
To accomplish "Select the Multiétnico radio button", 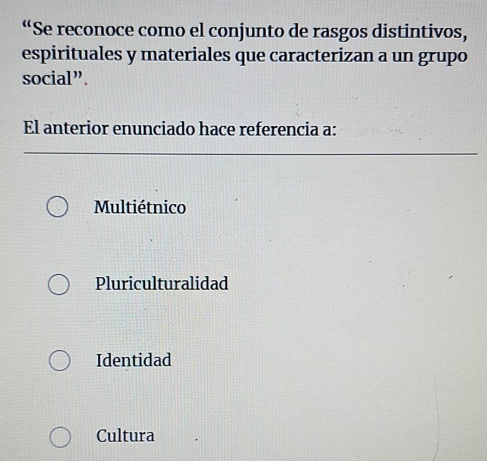I will (59, 208).
